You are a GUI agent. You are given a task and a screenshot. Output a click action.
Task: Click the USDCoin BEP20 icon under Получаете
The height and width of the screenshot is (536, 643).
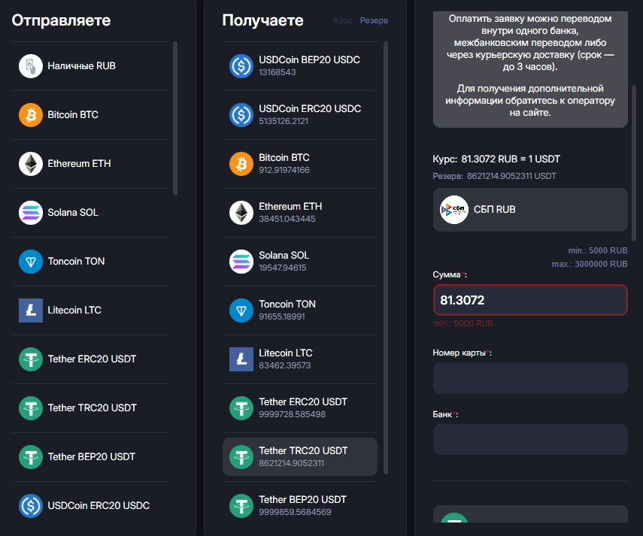coord(241,66)
